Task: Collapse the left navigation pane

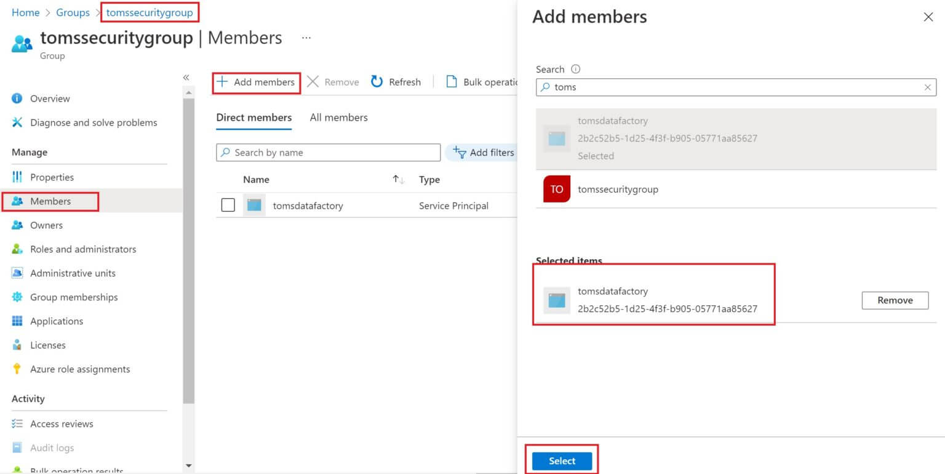Action: click(x=186, y=78)
